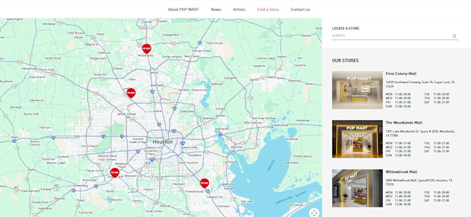Click the League City label on map
Viewport: 471px width, 217px height.
pyautogui.click(x=216, y=197)
